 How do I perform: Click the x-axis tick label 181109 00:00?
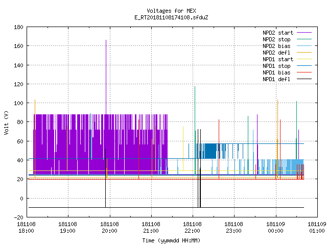coord(276,228)
